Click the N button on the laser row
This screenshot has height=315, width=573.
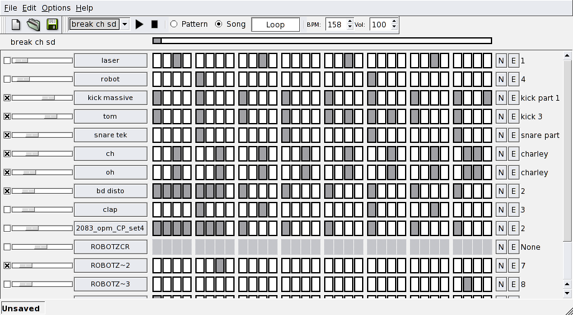point(501,61)
